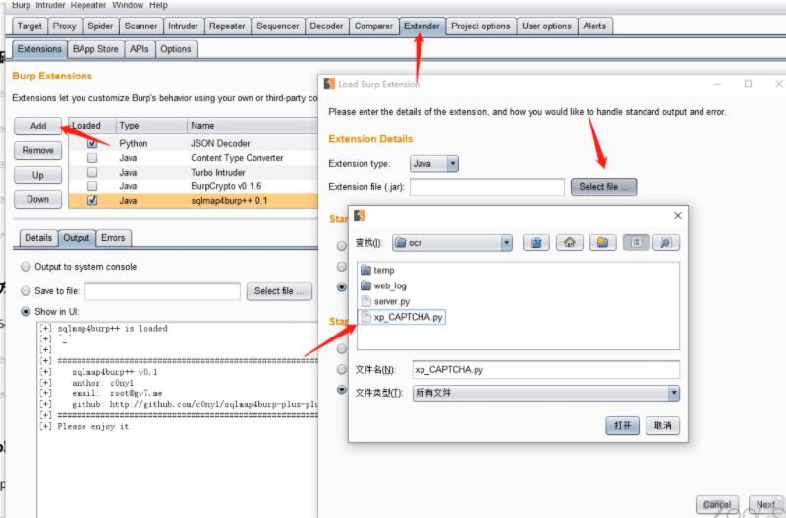The height and width of the screenshot is (518, 786).
Task: Enable Content Type Converter extension checkbox
Action: 92,158
